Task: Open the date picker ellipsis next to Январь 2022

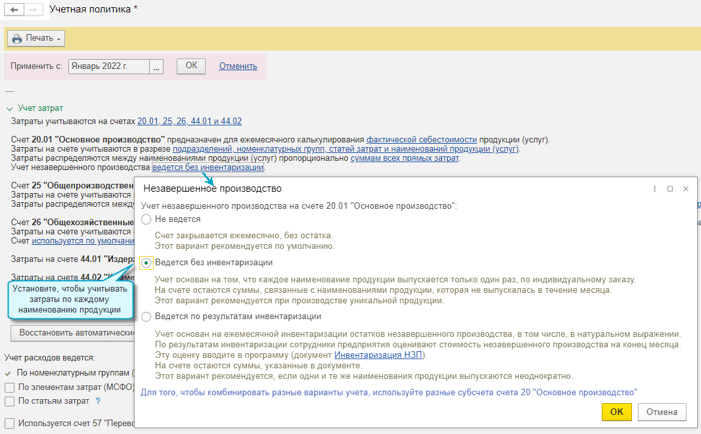Action: [x=156, y=66]
